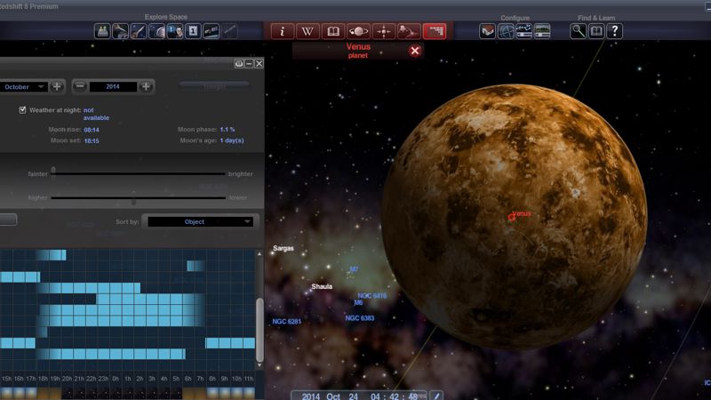
Task: Center on Venus with crosshair icon
Action: (384, 31)
